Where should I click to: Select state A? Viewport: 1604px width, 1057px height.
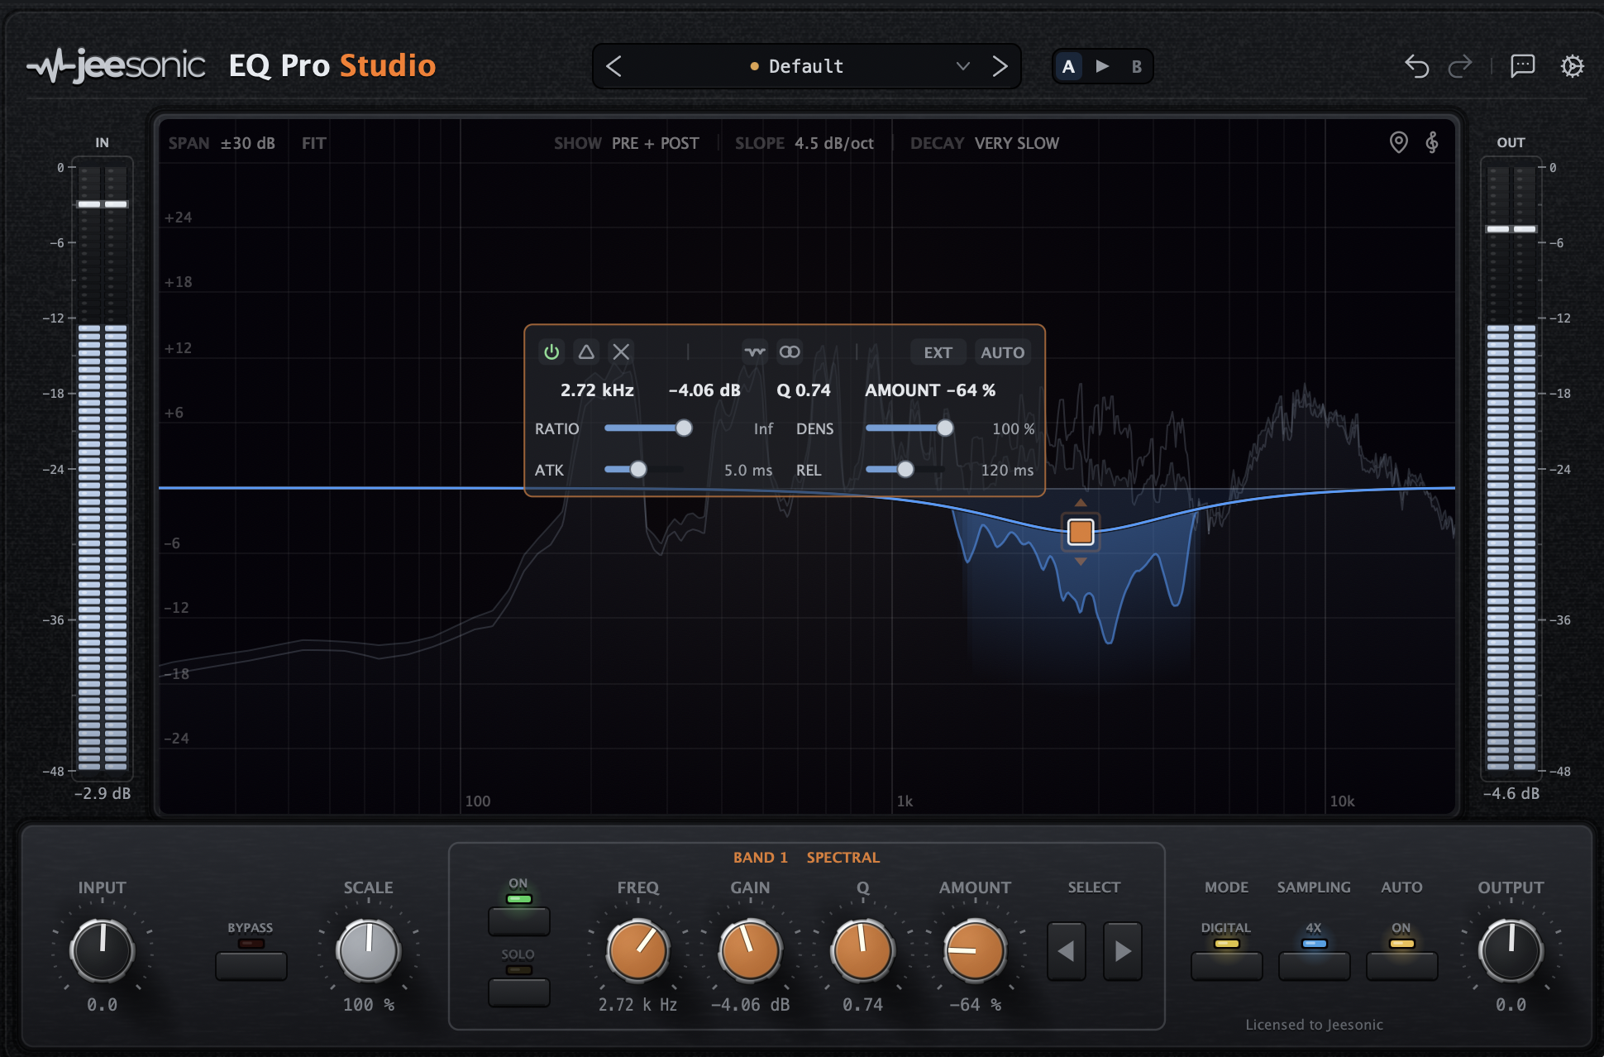pos(1068,66)
